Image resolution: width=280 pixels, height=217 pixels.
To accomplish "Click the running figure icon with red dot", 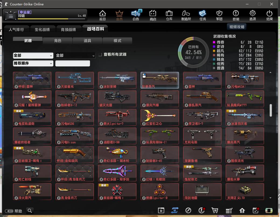I will [x=202, y=210].
